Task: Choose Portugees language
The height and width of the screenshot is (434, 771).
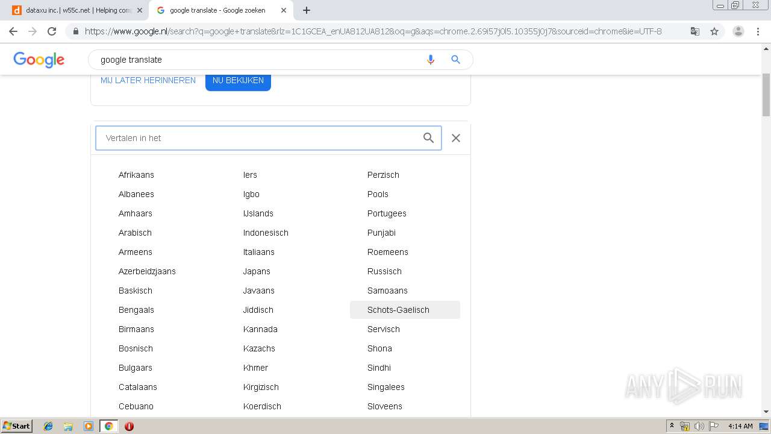Action: pyautogui.click(x=387, y=213)
